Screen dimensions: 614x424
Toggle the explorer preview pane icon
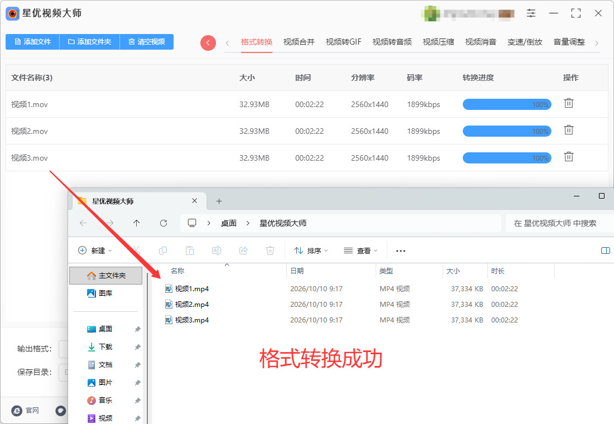pos(606,250)
